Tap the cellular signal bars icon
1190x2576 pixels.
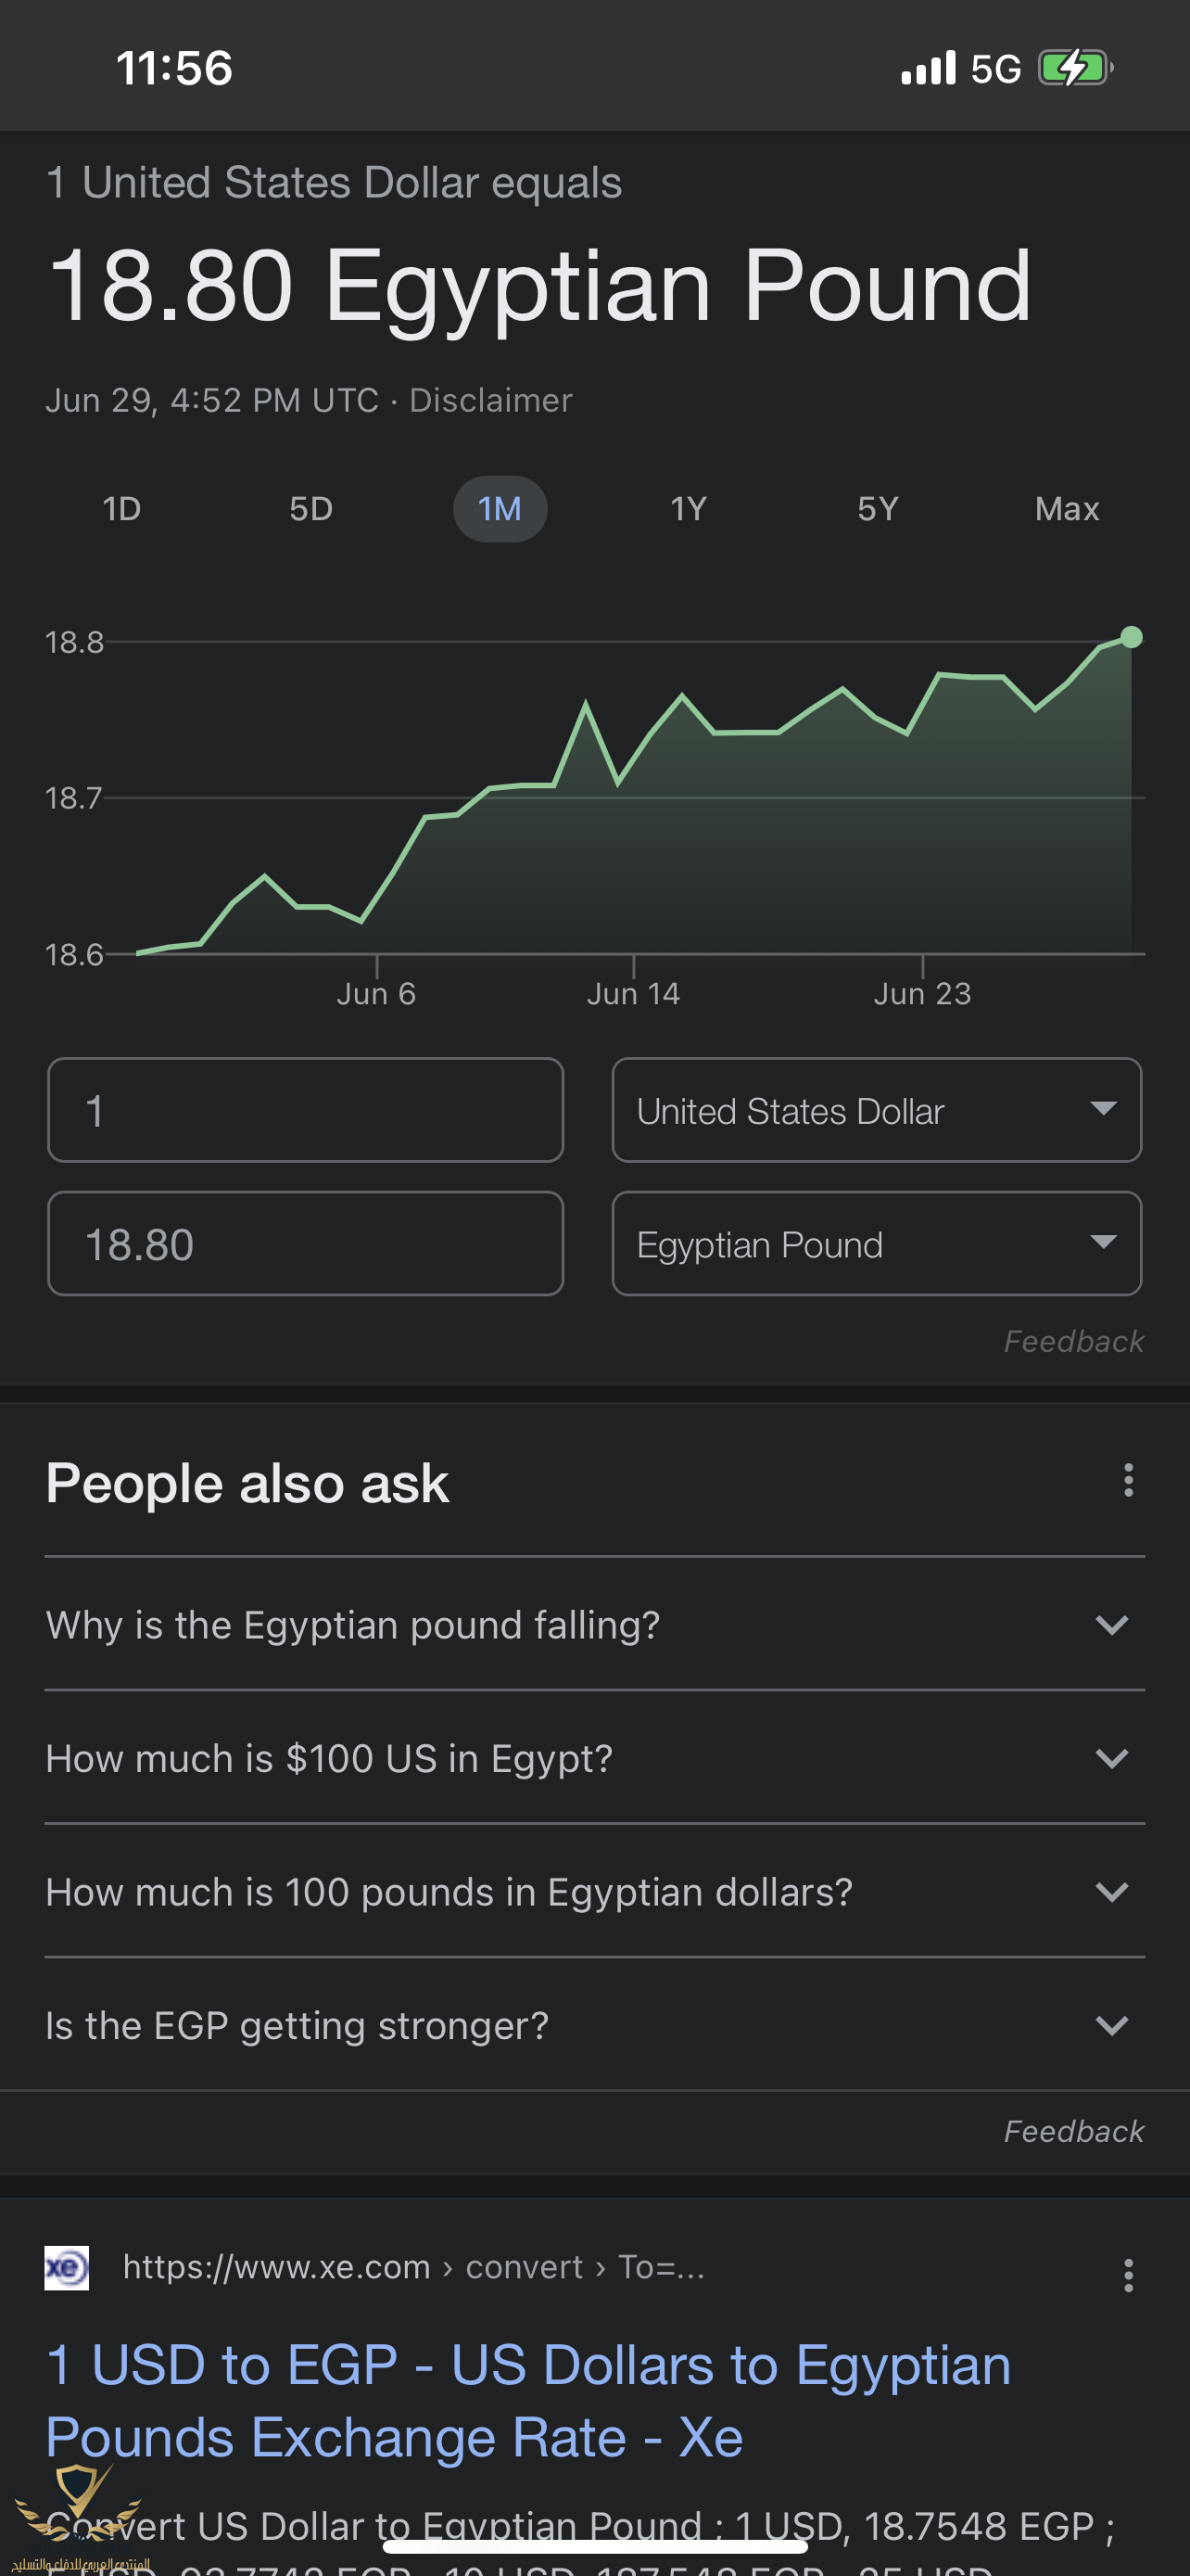[x=929, y=68]
